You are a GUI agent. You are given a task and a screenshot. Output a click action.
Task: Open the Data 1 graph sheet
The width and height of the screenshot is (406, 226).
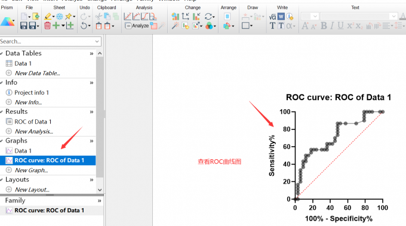click(x=23, y=151)
